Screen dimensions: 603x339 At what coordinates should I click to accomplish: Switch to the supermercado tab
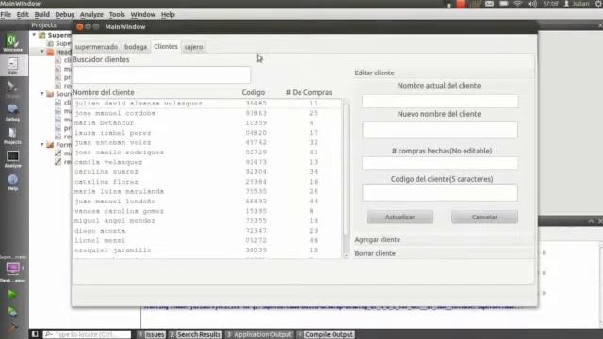[x=96, y=47]
